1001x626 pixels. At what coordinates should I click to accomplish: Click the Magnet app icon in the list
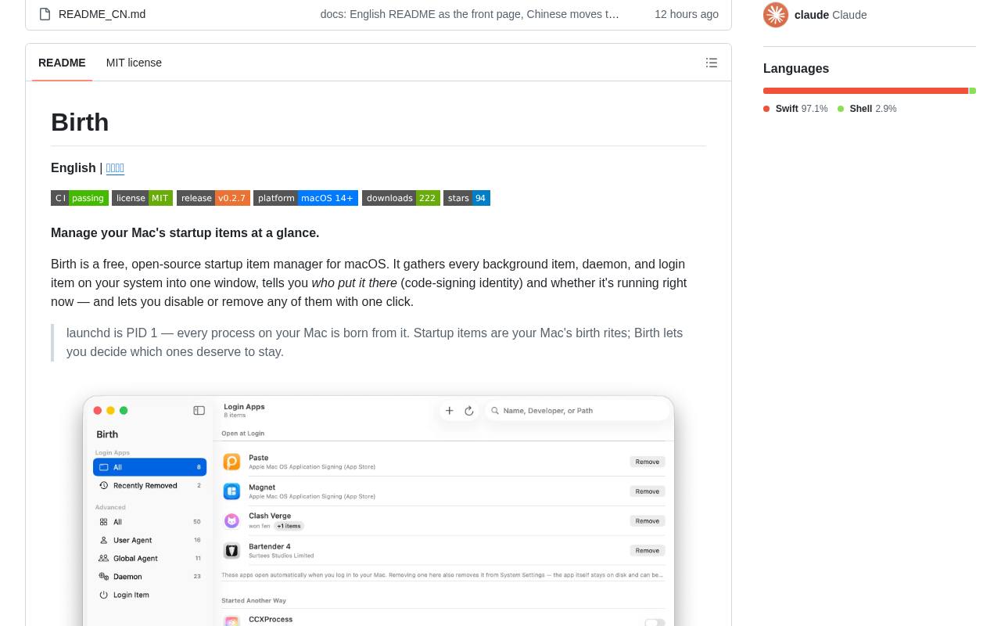(231, 491)
